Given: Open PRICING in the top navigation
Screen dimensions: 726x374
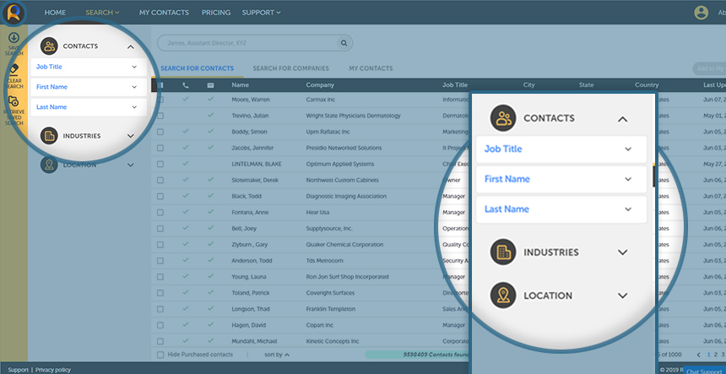Looking at the screenshot, I should pos(216,13).
